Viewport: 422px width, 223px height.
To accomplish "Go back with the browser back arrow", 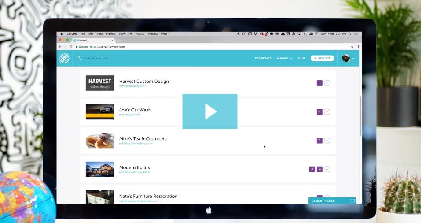I will coord(60,47).
